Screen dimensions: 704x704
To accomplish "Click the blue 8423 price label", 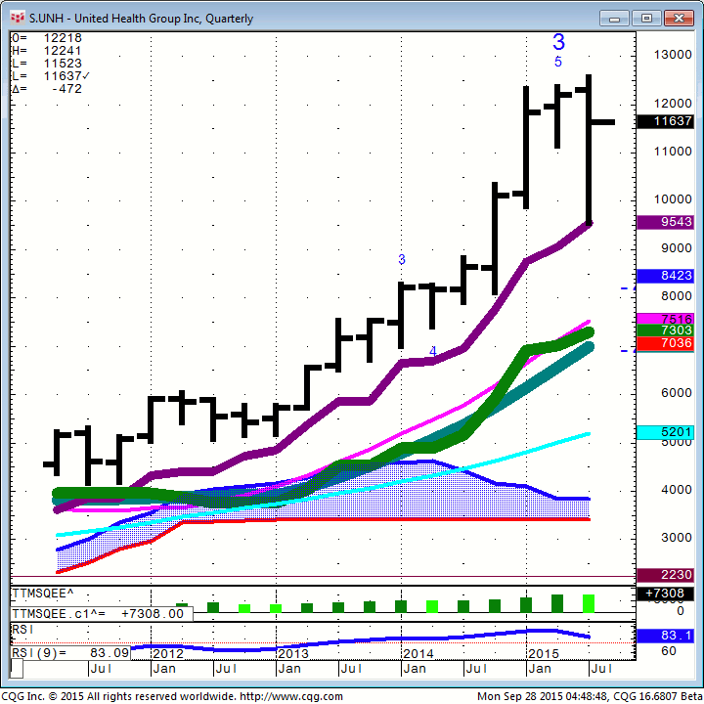I will click(x=666, y=275).
